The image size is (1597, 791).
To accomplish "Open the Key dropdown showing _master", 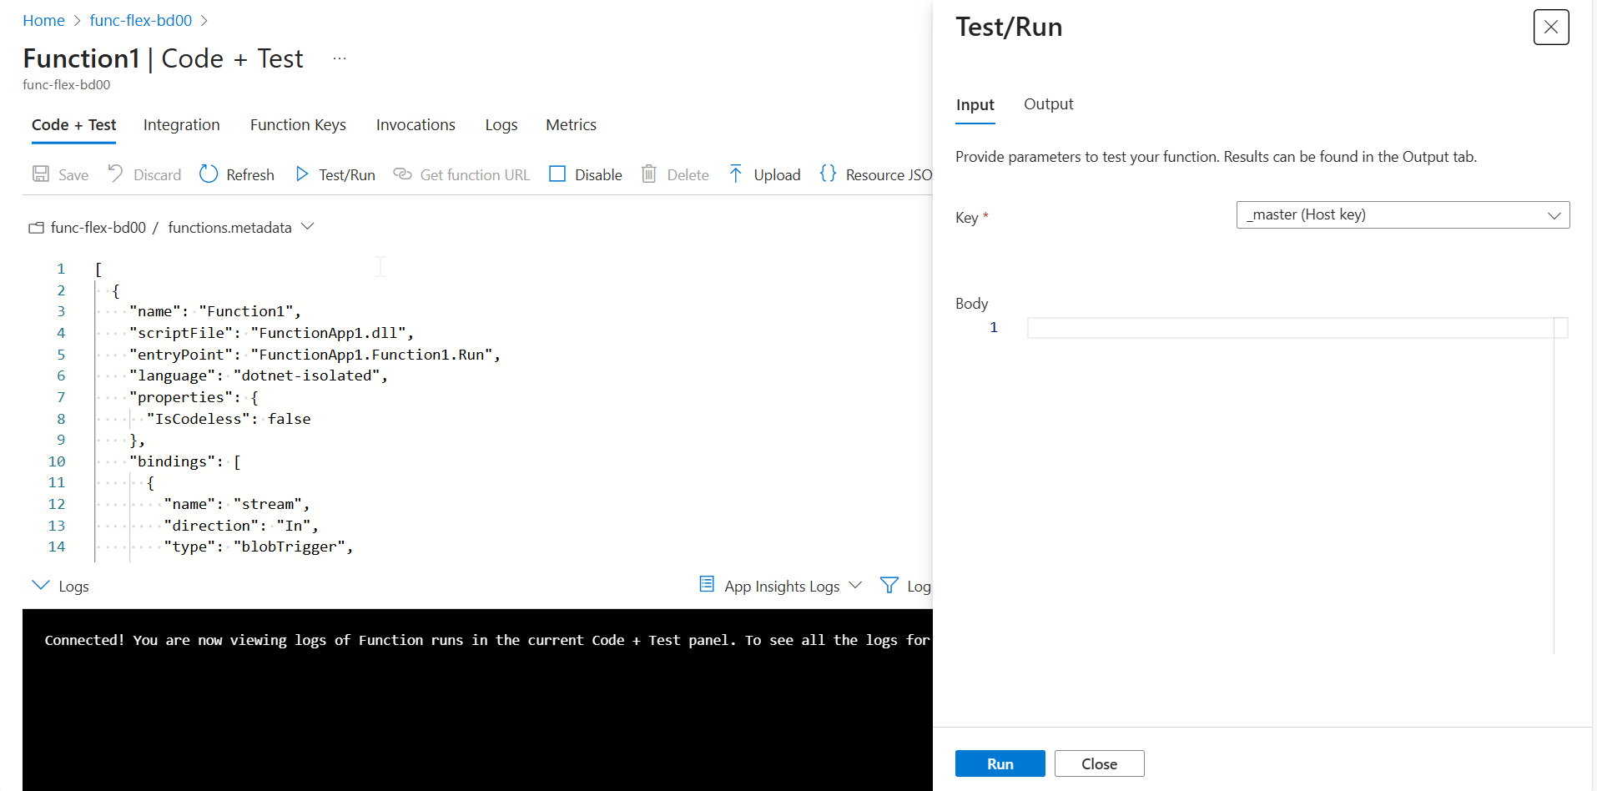I will click(1403, 214).
